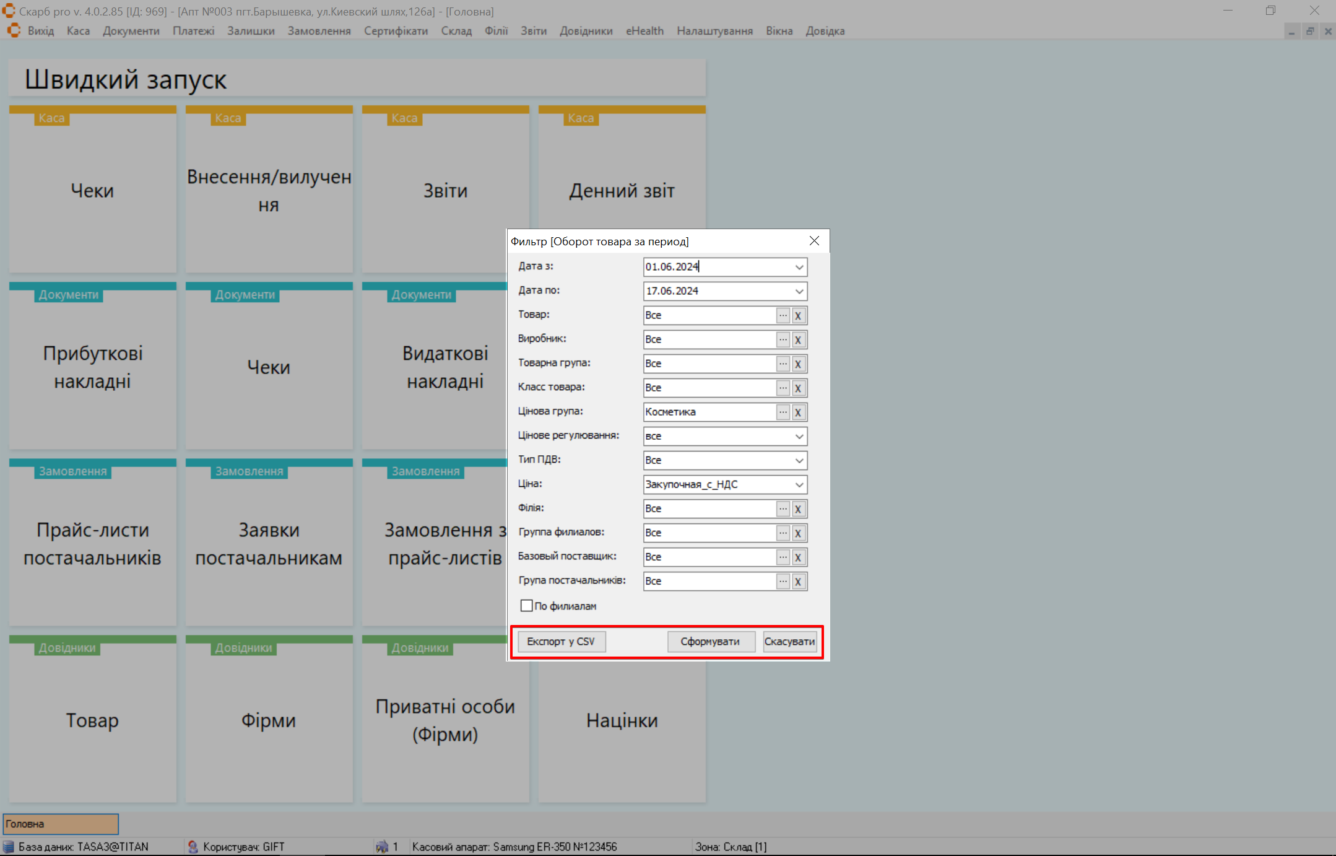Restore the inner MDI window
Image resolution: width=1336 pixels, height=856 pixels.
click(1310, 31)
